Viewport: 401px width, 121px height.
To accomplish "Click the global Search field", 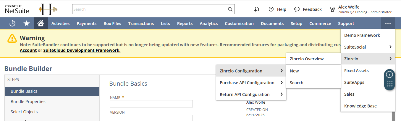I will click(x=149, y=9).
